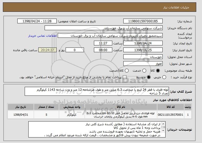This screenshot has height=143, width=202.
Task: Click the شماره نیاز field 1198001597000185
Action: click(143, 21)
